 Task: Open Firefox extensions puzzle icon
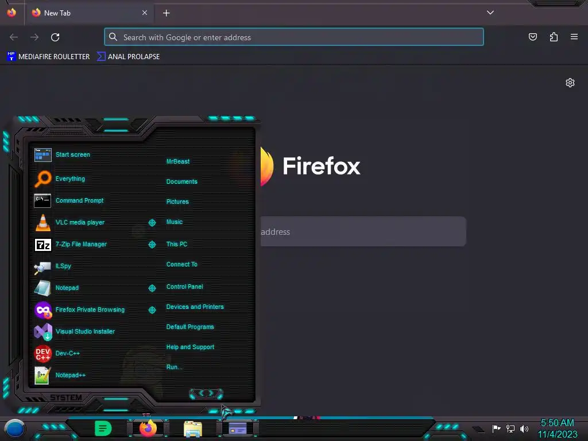pyautogui.click(x=554, y=37)
